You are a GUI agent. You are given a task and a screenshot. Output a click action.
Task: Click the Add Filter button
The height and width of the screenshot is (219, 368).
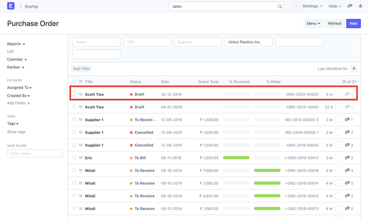coord(82,69)
